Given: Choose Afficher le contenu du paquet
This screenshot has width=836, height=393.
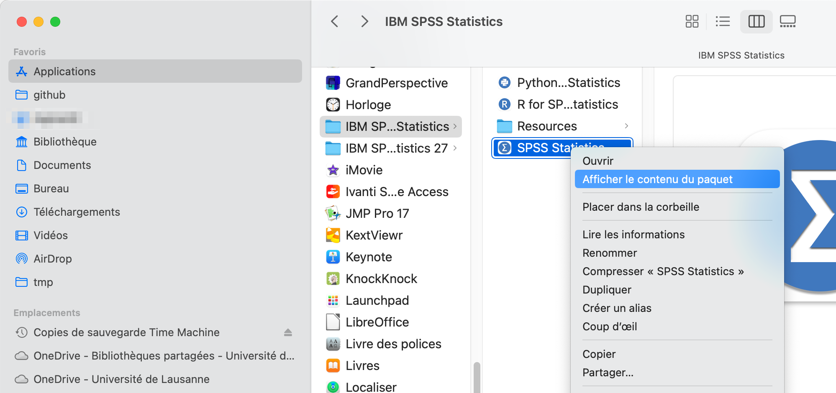Looking at the screenshot, I should coord(657,179).
